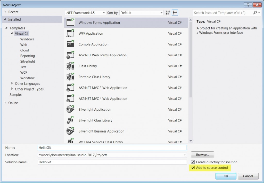Select the Reporting tree item
This screenshot has width=264, height=183.
[28, 56]
